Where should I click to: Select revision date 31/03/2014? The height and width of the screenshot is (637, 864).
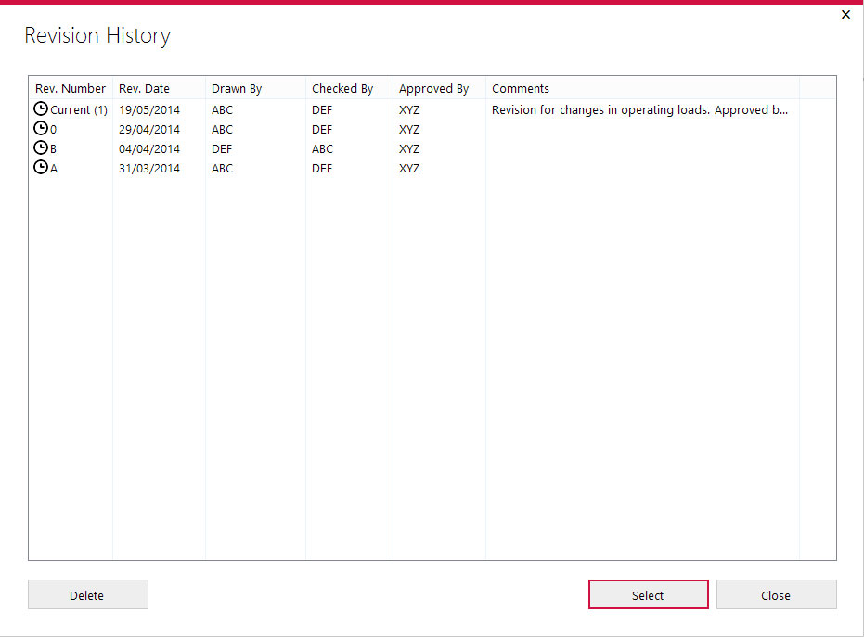click(x=149, y=169)
